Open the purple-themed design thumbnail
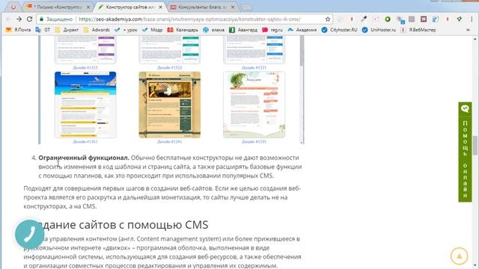This screenshot has height=269, width=479. (85, 50)
